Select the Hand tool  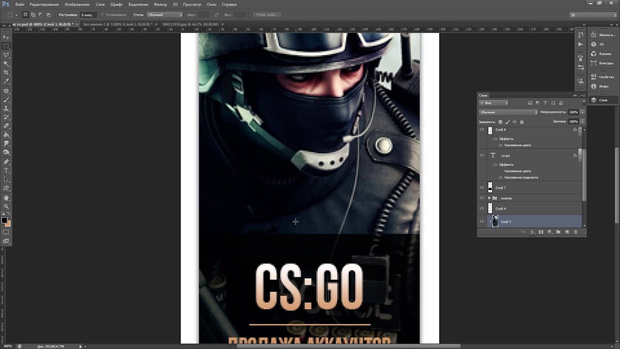pos(6,197)
